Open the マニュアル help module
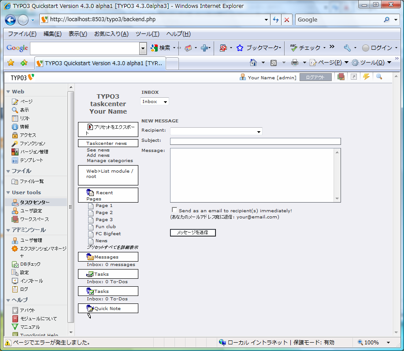This screenshot has height=351, width=404. (30, 327)
